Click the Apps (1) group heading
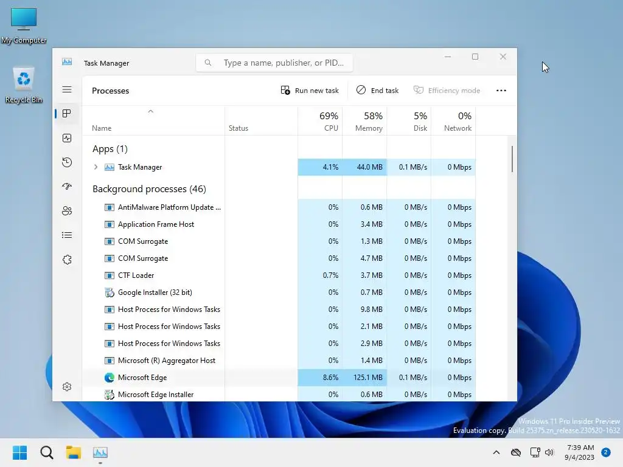The height and width of the screenshot is (467, 623). click(110, 149)
